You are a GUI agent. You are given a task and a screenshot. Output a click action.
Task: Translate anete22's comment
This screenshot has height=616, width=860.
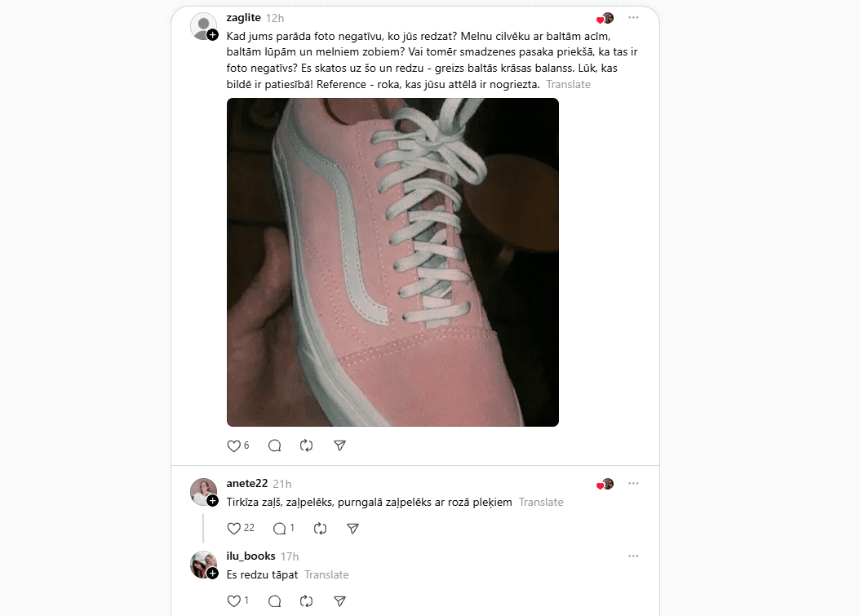(x=541, y=502)
